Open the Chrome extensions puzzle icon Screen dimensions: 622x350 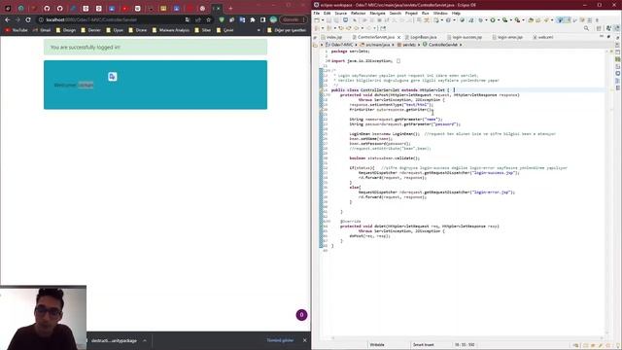(253, 19)
